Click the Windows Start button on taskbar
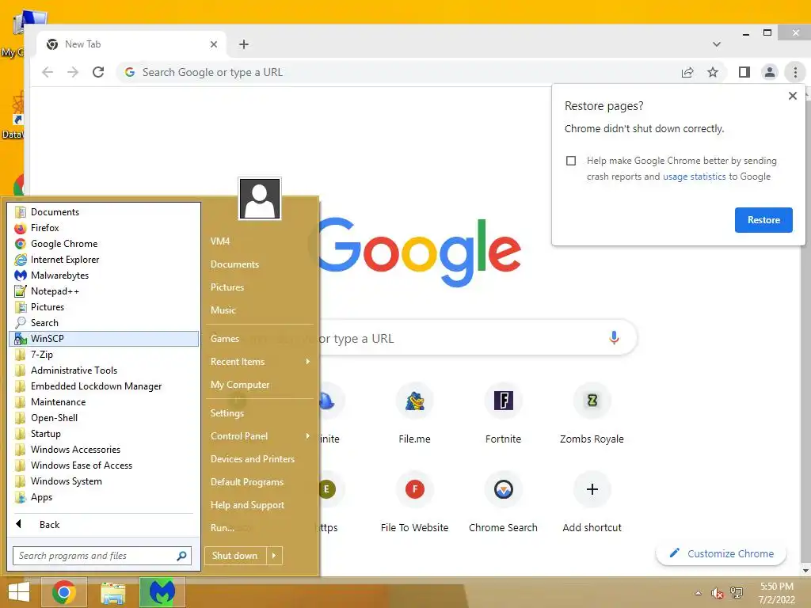Image resolution: width=811 pixels, height=608 pixels. tap(19, 592)
